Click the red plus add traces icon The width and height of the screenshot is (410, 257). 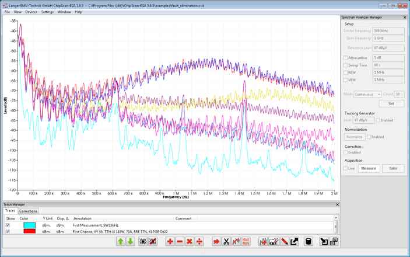[x=170, y=241]
